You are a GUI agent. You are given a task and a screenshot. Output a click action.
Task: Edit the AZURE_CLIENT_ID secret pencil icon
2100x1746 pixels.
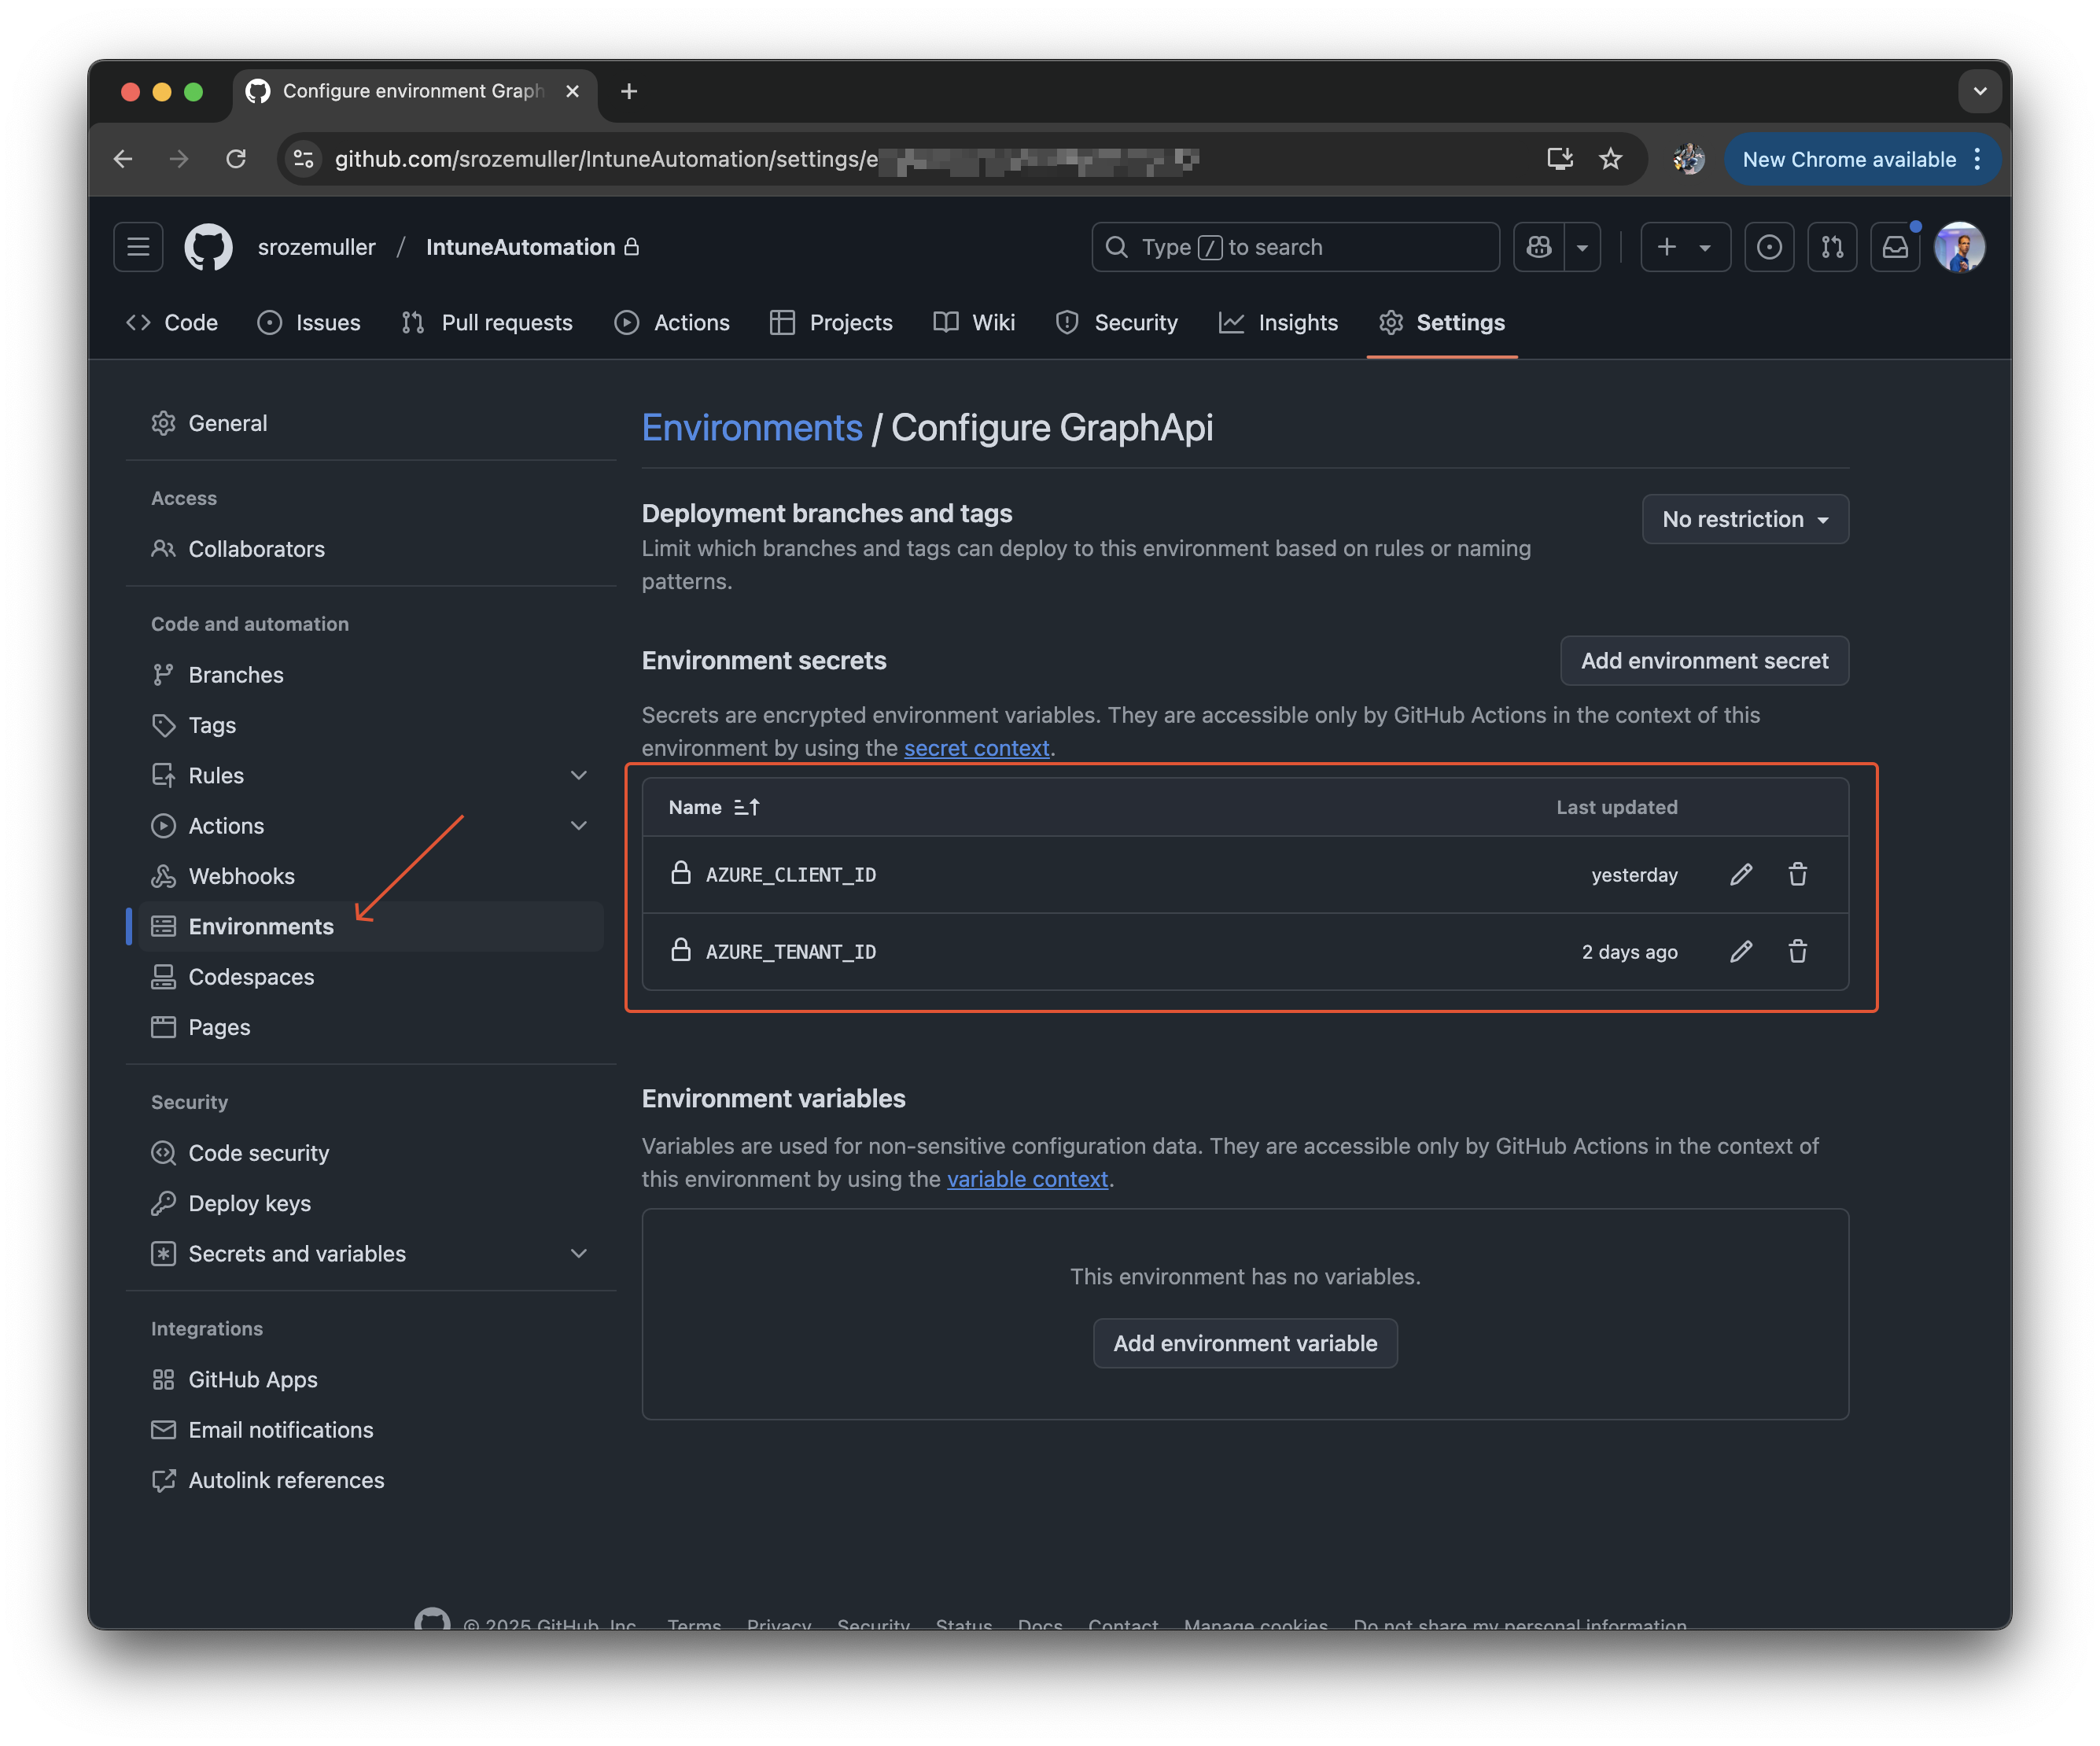pos(1741,875)
